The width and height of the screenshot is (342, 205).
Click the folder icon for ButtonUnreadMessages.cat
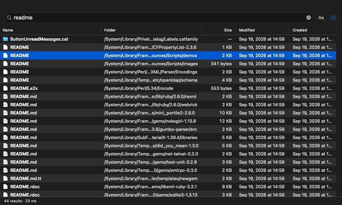[5, 39]
